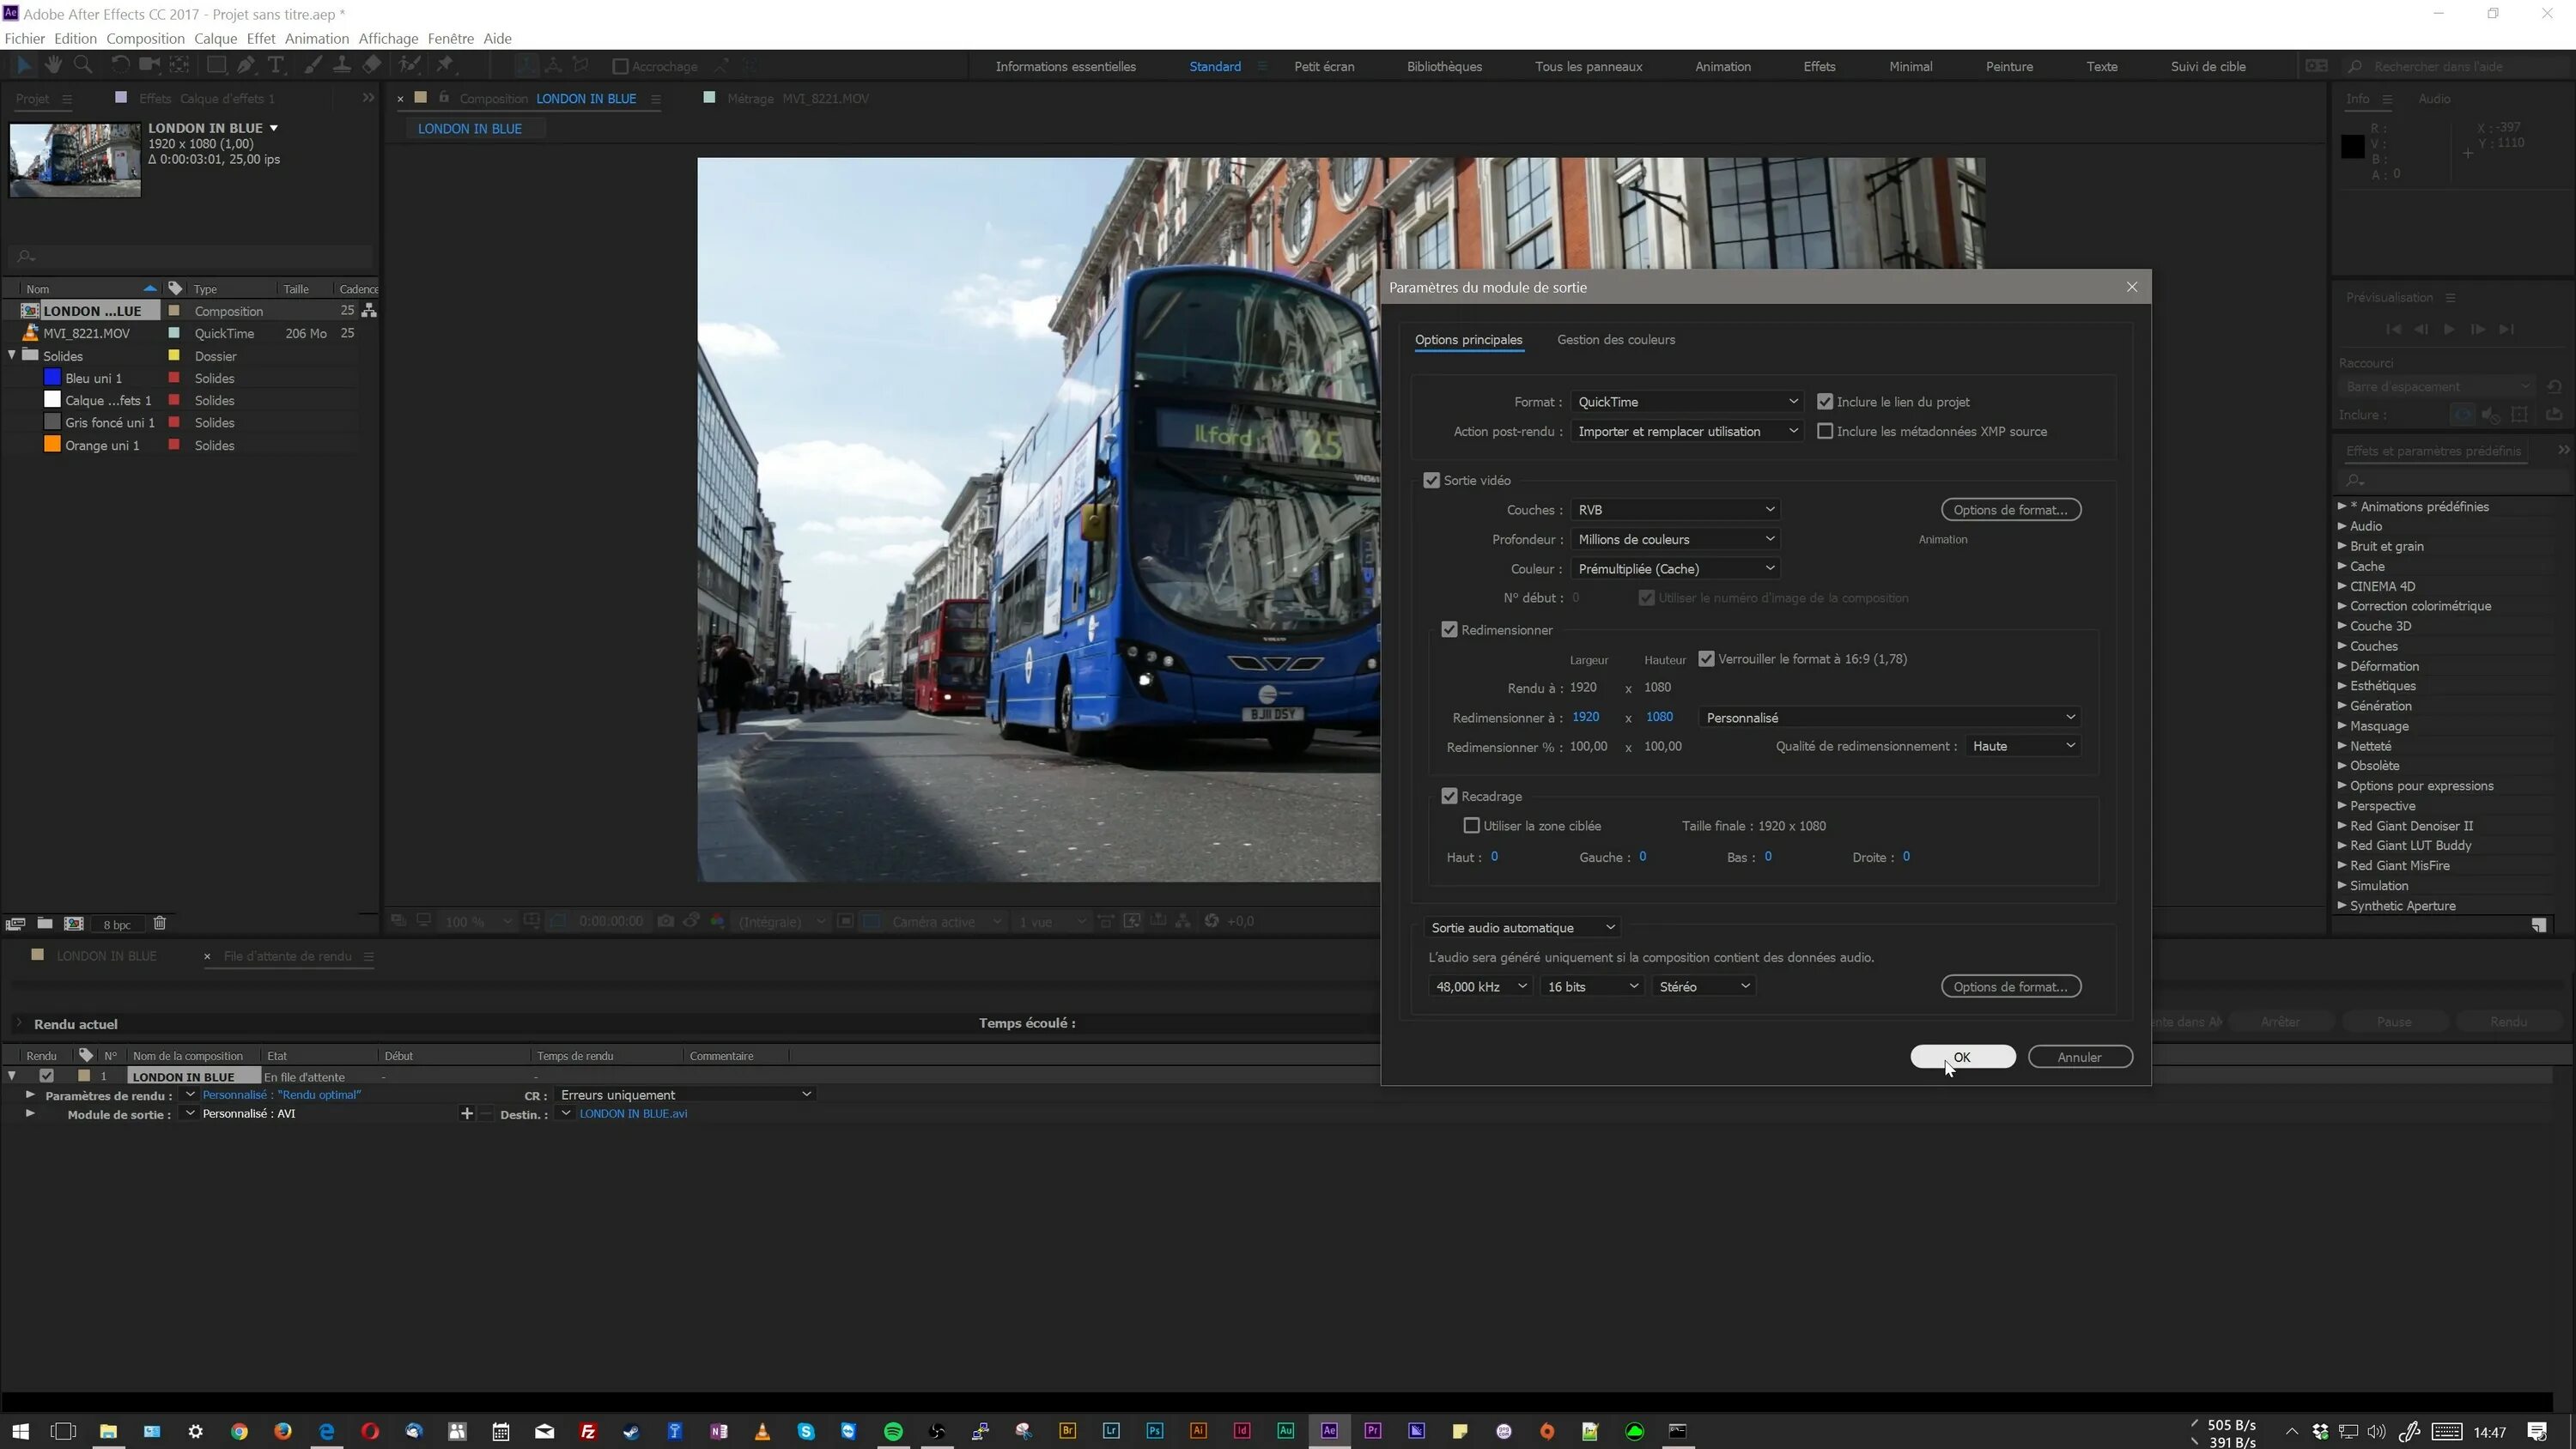This screenshot has height=1449, width=2576.
Task: Switch to Gestion des couleurs tab
Action: point(1615,339)
